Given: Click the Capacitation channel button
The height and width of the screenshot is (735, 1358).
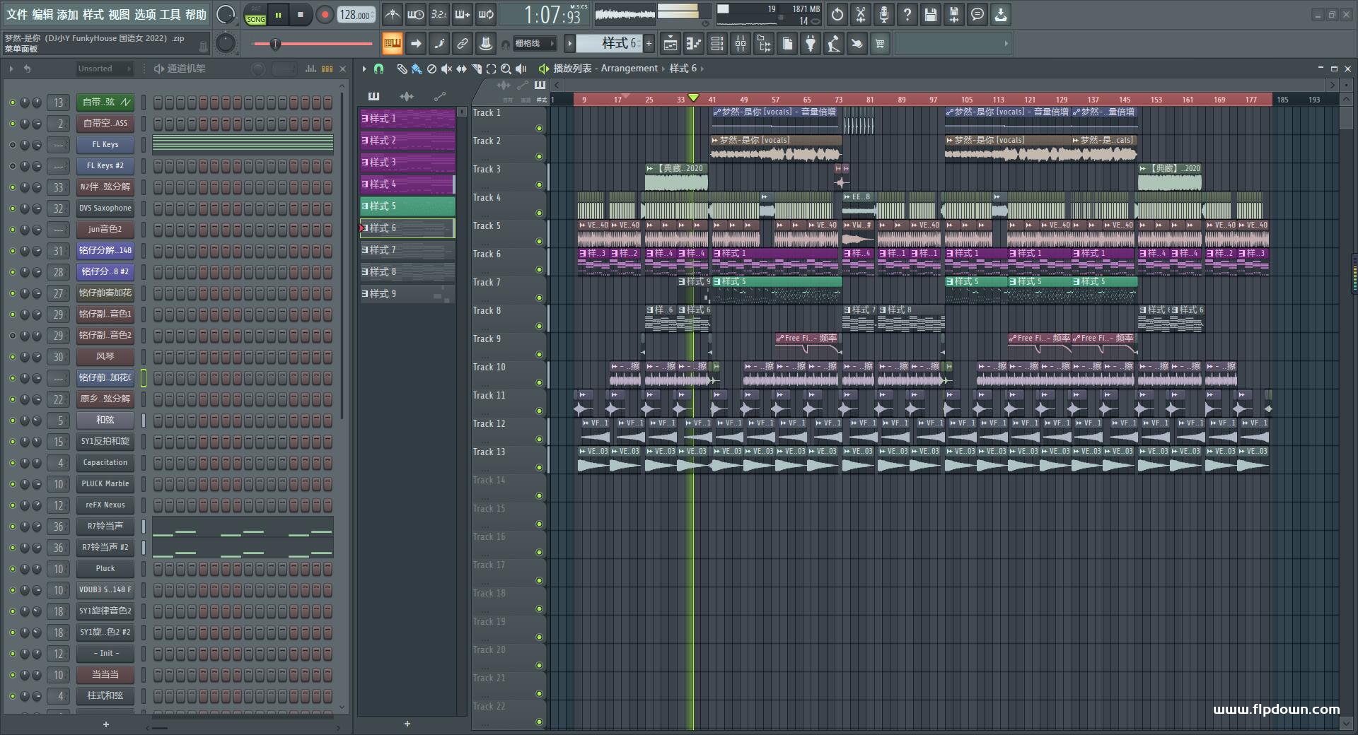Looking at the screenshot, I should 105,463.
